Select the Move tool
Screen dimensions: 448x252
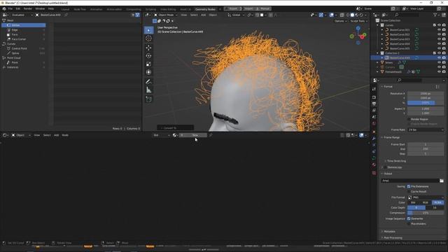[x=148, y=48]
